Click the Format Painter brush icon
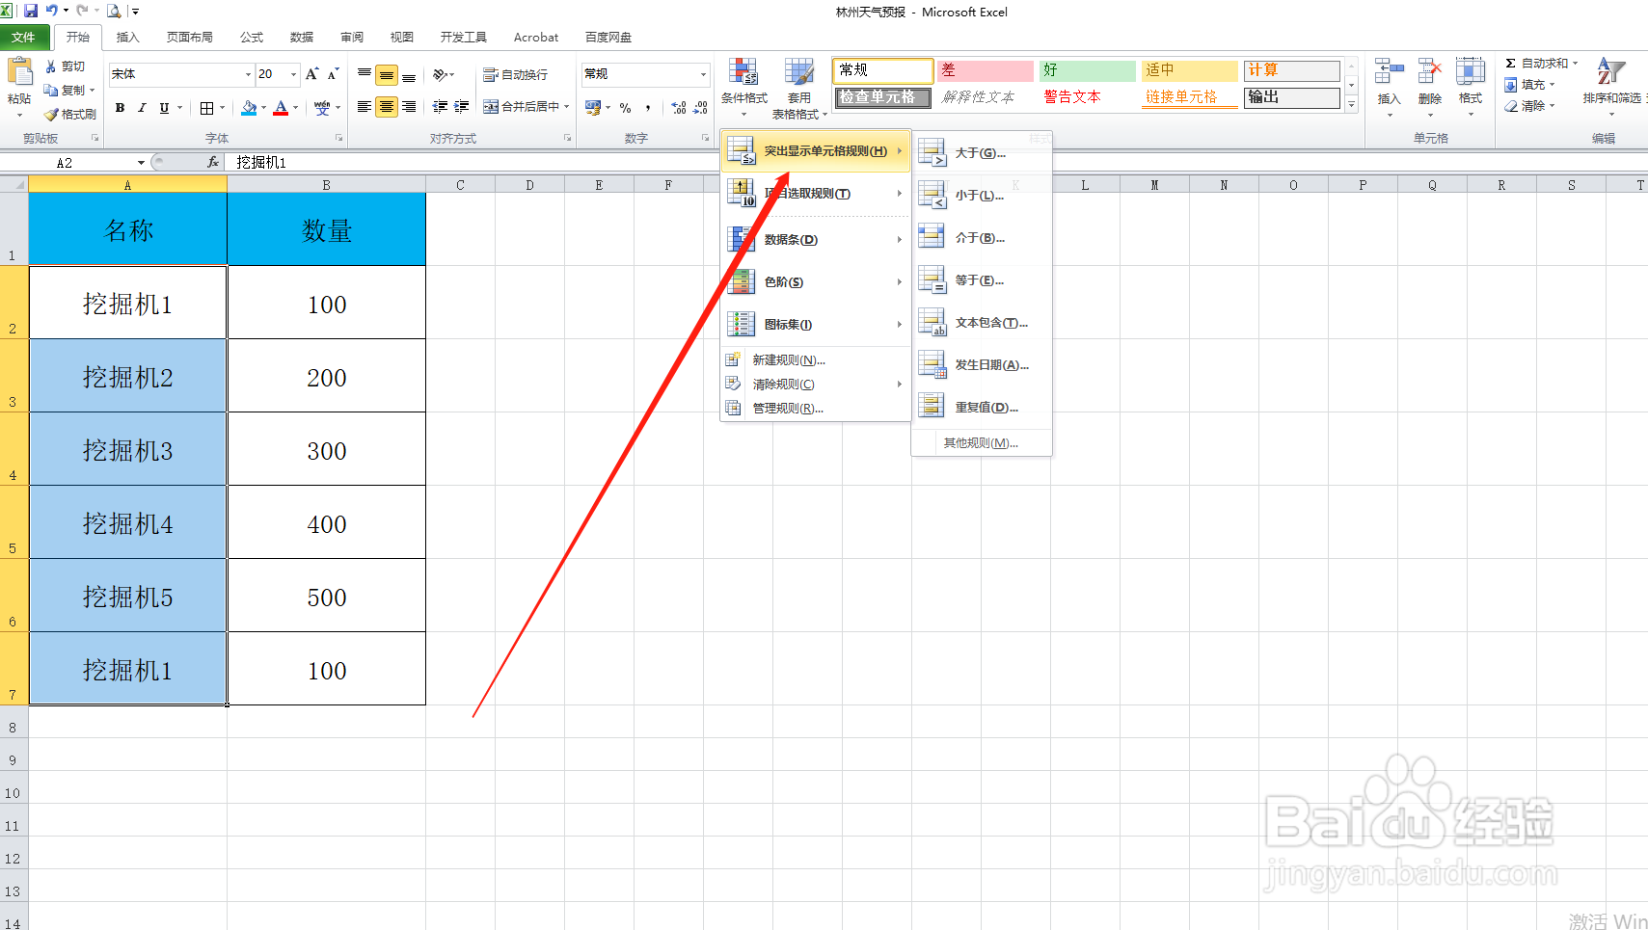1648x930 pixels. coord(51,114)
